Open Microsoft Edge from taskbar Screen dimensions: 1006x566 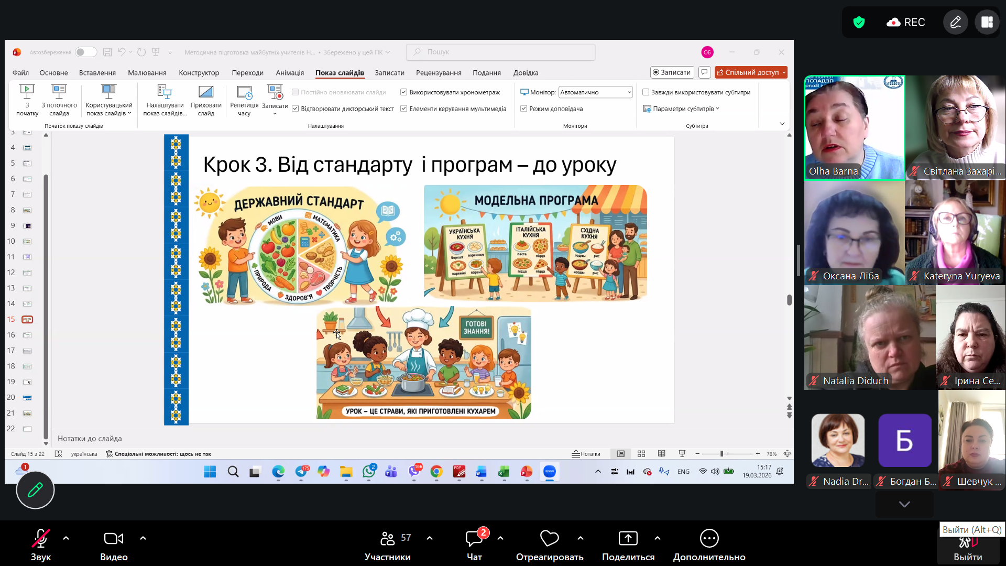pyautogui.click(x=278, y=472)
